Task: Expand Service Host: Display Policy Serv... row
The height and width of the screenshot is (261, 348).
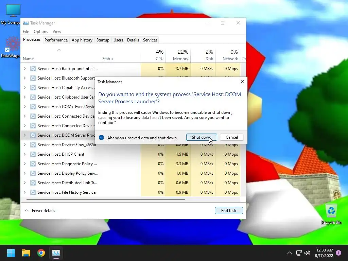Action: coord(24,173)
